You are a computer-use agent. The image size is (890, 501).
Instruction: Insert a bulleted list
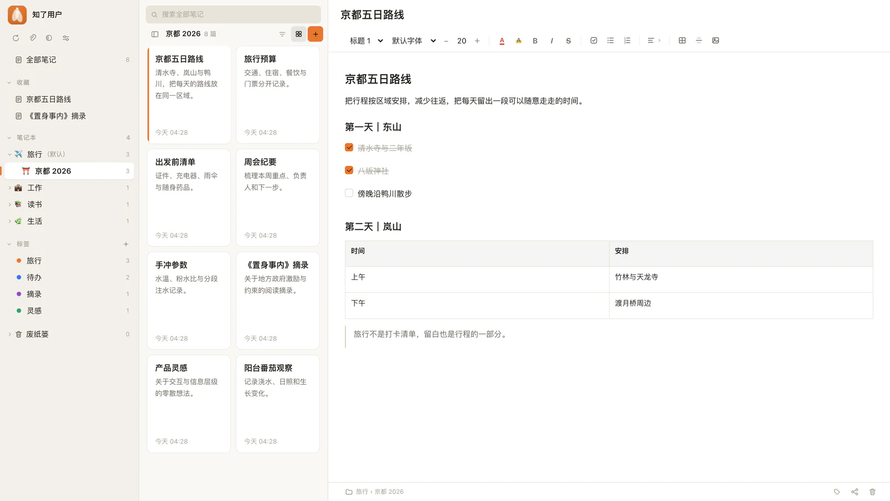point(610,41)
